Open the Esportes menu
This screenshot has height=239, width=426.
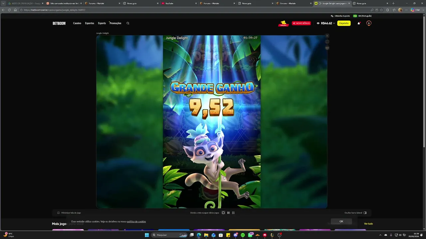(x=90, y=23)
